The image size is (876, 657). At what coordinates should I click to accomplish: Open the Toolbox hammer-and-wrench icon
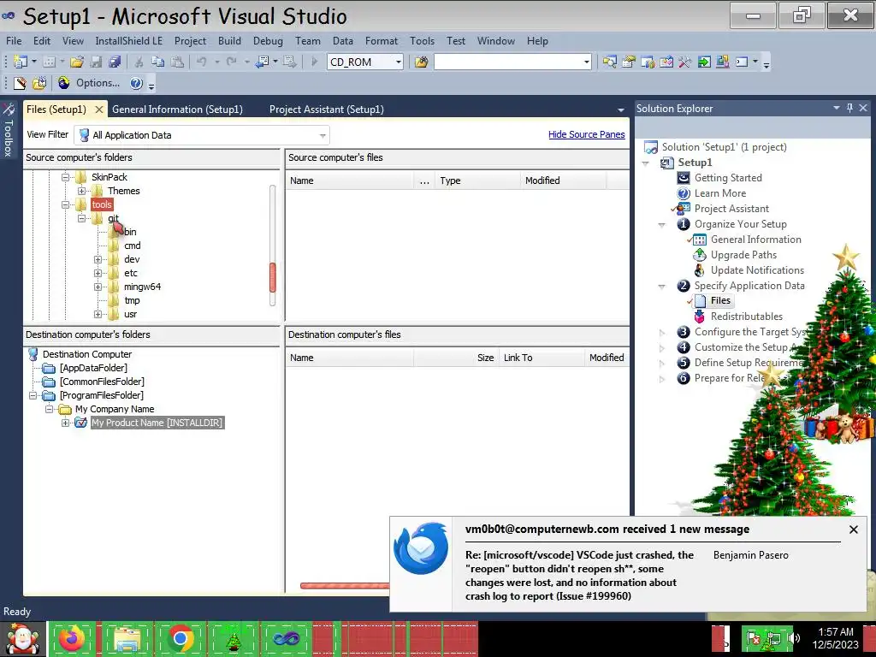pos(685,62)
